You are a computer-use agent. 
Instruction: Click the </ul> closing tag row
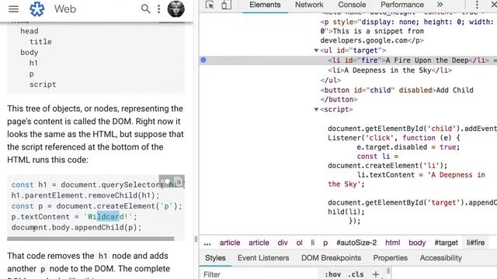click(x=330, y=81)
